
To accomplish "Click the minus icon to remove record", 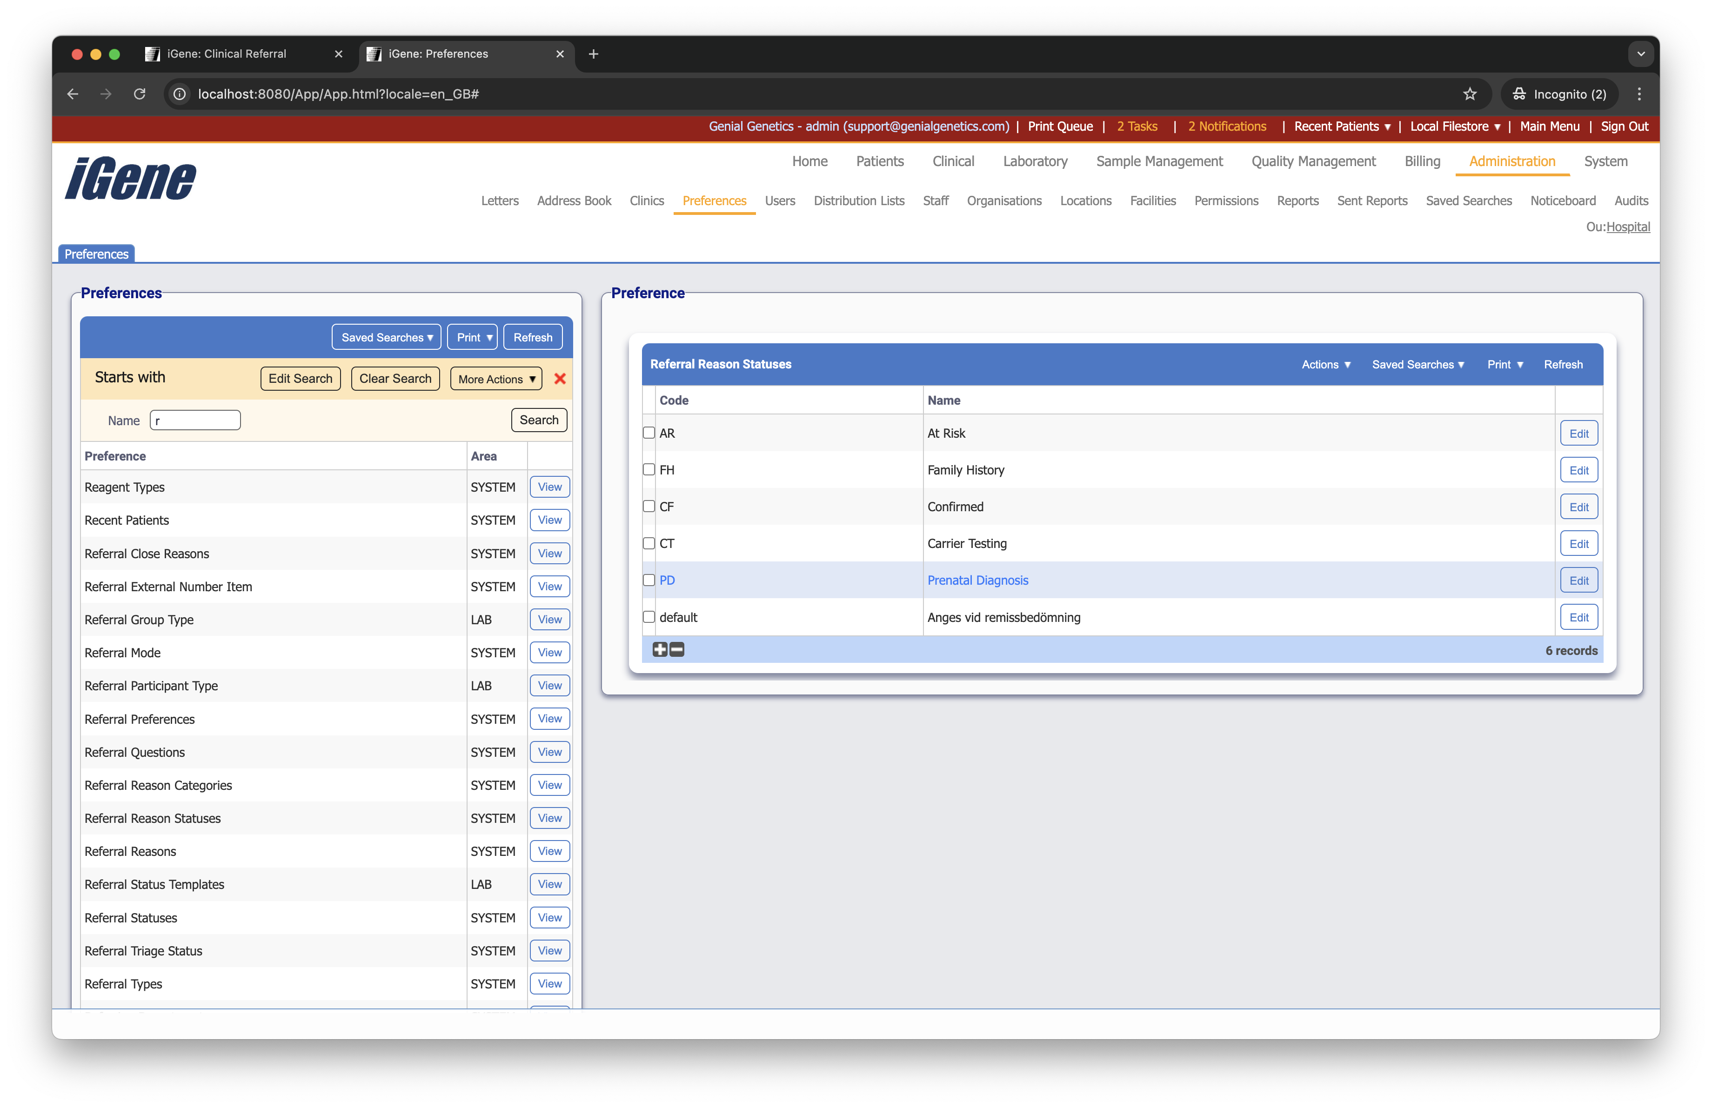I will click(x=677, y=650).
